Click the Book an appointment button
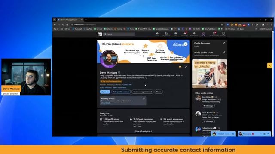Image resolution: width=275 pixels, height=154 pixels. point(143,92)
